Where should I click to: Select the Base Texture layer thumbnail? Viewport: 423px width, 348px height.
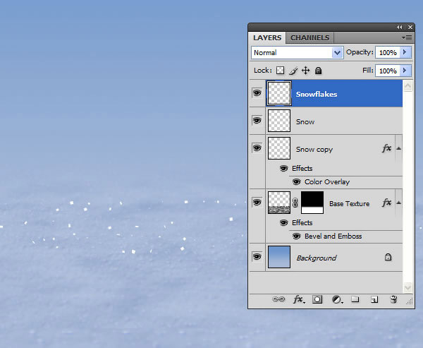click(279, 203)
